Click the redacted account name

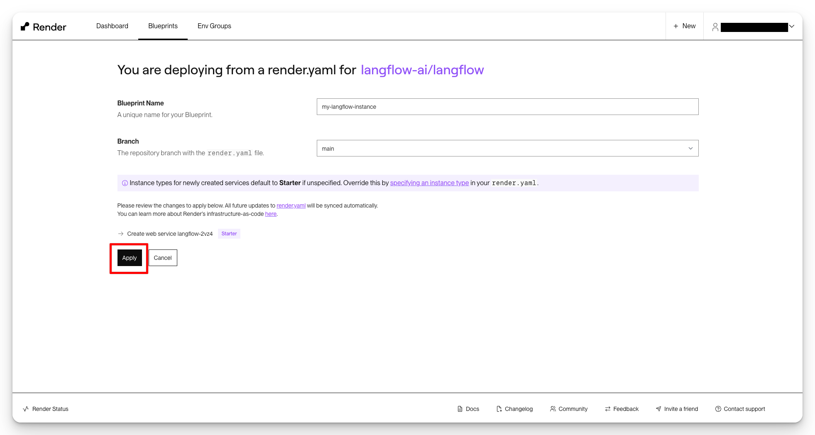[754, 27]
